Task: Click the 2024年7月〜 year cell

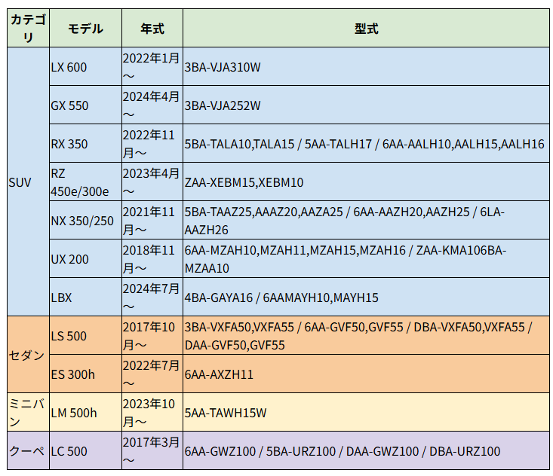Action: click(152, 297)
